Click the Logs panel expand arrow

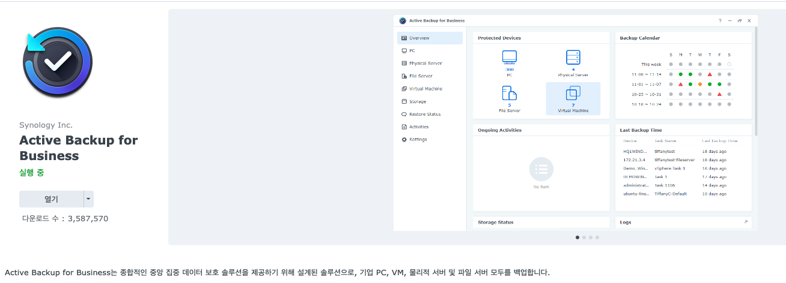[x=746, y=222]
